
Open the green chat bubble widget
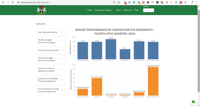pos(193,102)
